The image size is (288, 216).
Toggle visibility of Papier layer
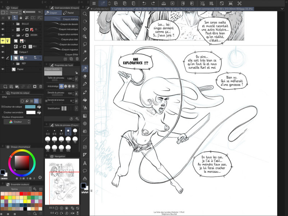[3, 69]
